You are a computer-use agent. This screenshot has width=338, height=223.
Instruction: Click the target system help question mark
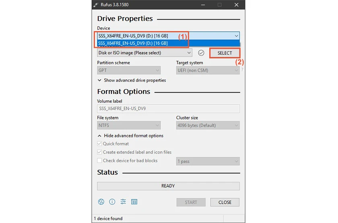(x=242, y=70)
